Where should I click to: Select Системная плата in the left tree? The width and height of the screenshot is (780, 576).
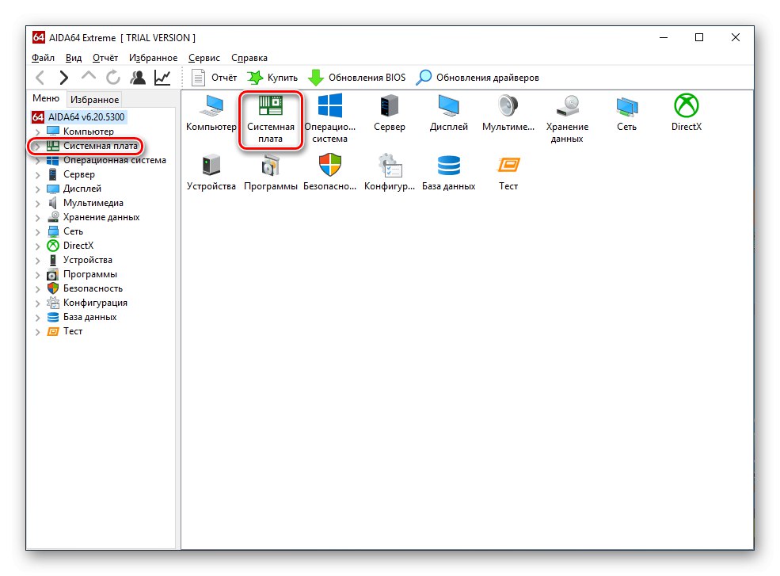(x=101, y=146)
